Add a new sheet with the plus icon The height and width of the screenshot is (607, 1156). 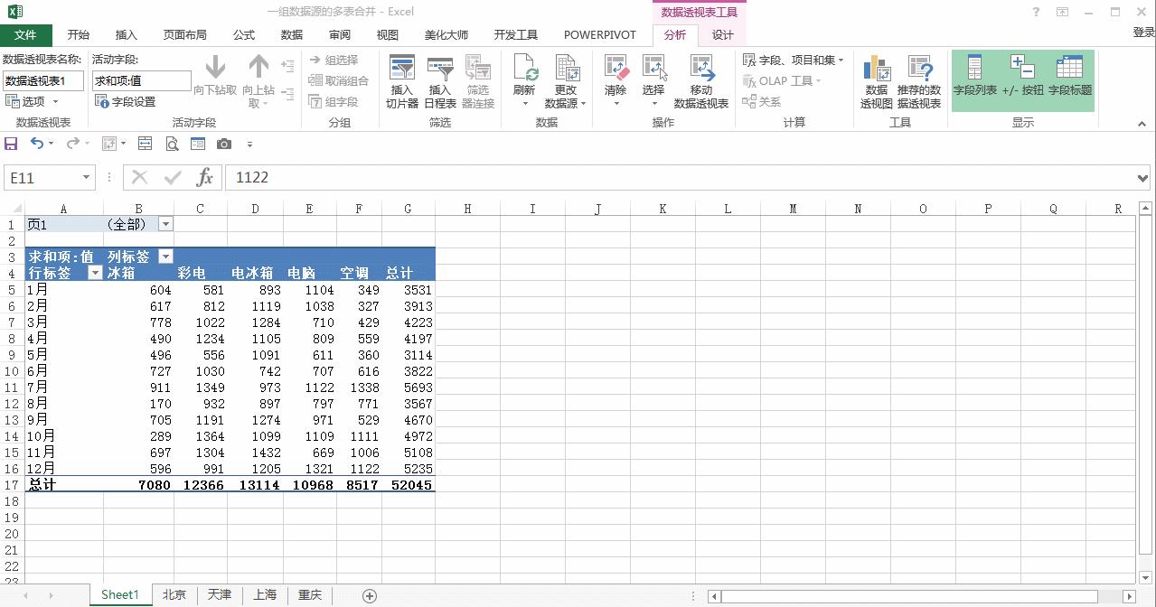[x=369, y=595]
